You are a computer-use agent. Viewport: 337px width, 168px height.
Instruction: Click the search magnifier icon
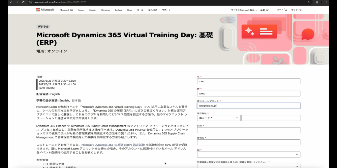click(267, 10)
